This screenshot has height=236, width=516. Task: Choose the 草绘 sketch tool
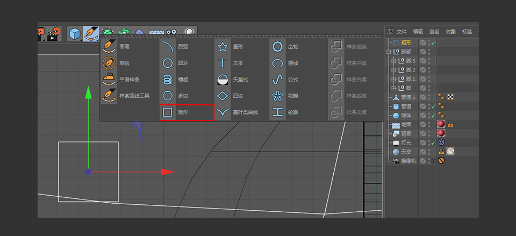point(116,63)
